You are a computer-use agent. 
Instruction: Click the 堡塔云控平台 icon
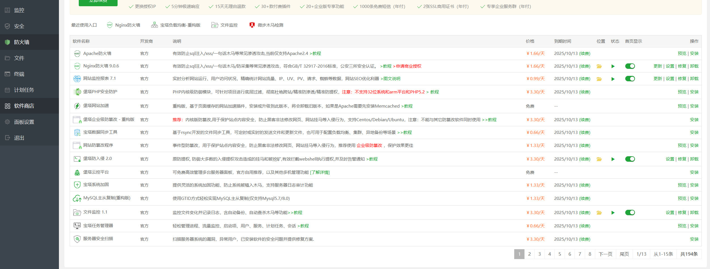(77, 172)
